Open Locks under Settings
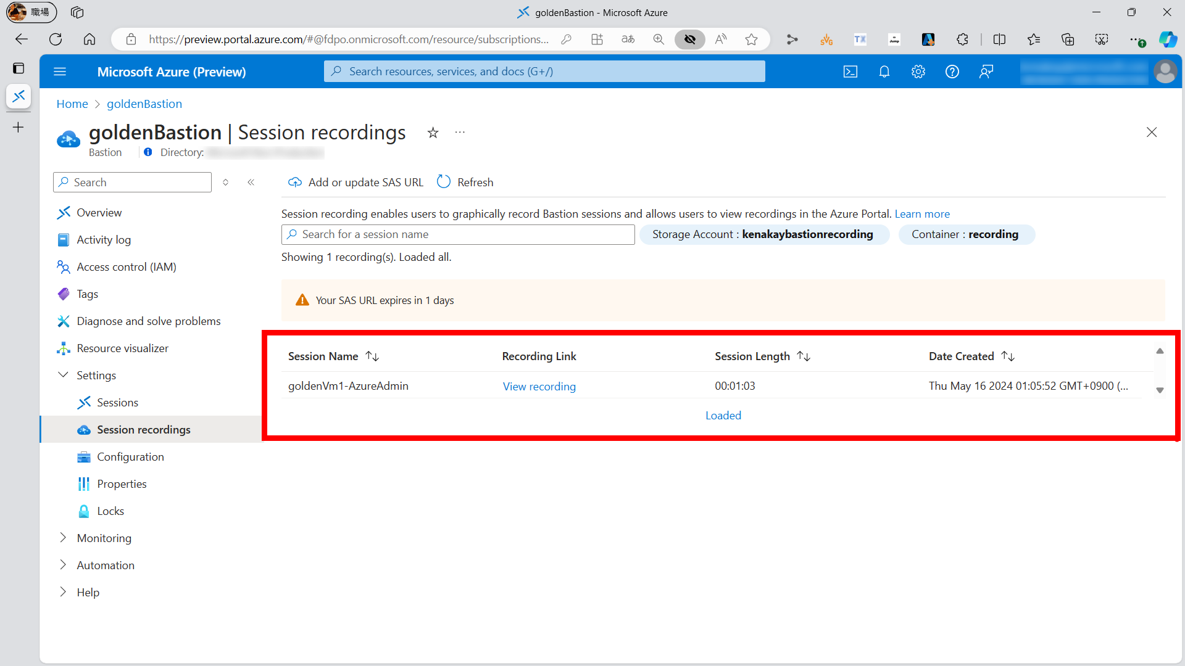This screenshot has width=1185, height=666. (110, 511)
